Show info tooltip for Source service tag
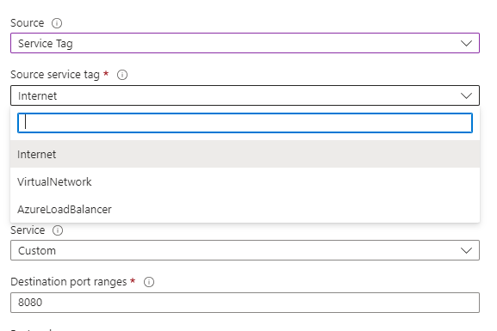 tap(122, 75)
